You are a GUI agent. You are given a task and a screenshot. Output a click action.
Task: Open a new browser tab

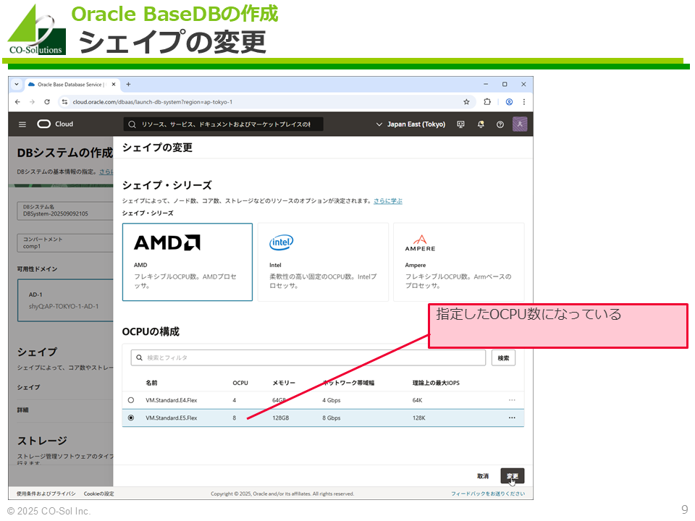(128, 84)
